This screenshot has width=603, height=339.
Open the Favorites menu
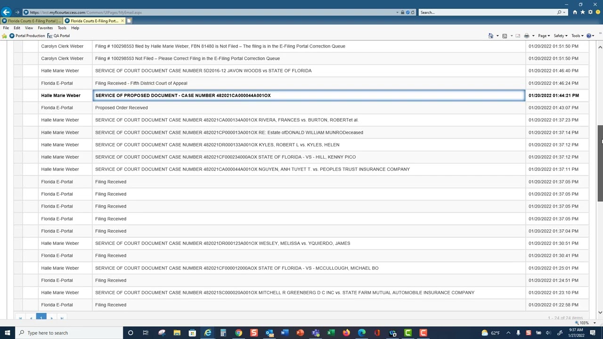[x=45, y=28]
